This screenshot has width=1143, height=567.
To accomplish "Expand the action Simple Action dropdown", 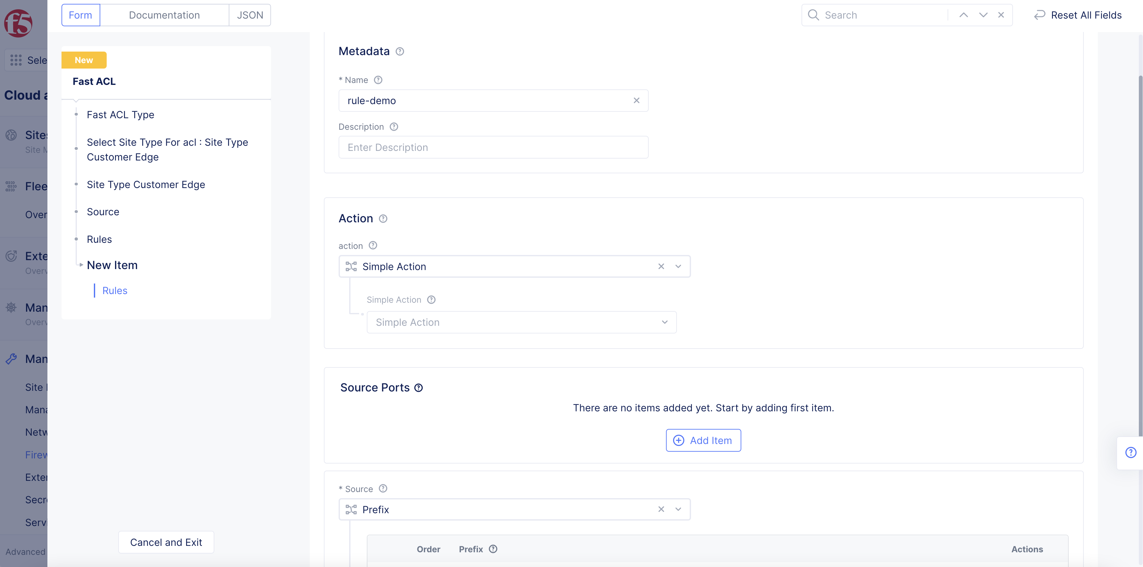I will point(678,266).
